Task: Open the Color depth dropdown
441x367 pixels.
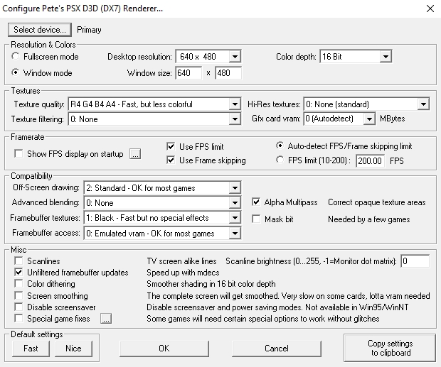Action: coord(356,57)
